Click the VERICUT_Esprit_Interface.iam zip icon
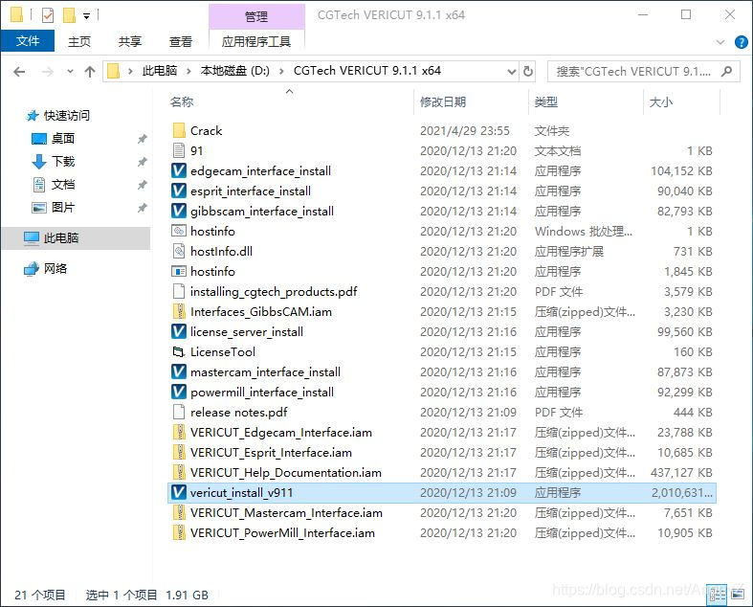Image resolution: width=753 pixels, height=607 pixels. pyautogui.click(x=179, y=453)
